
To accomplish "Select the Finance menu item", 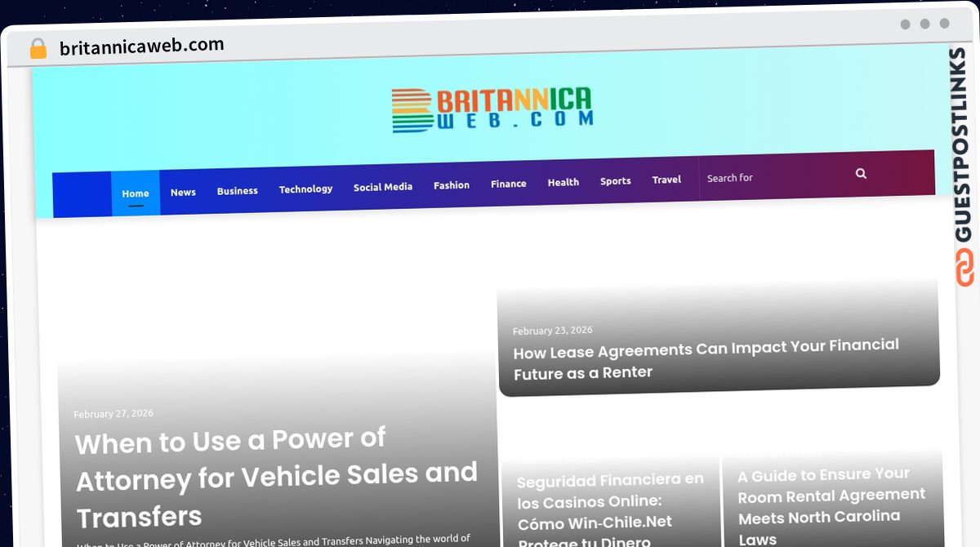I will 509,184.
